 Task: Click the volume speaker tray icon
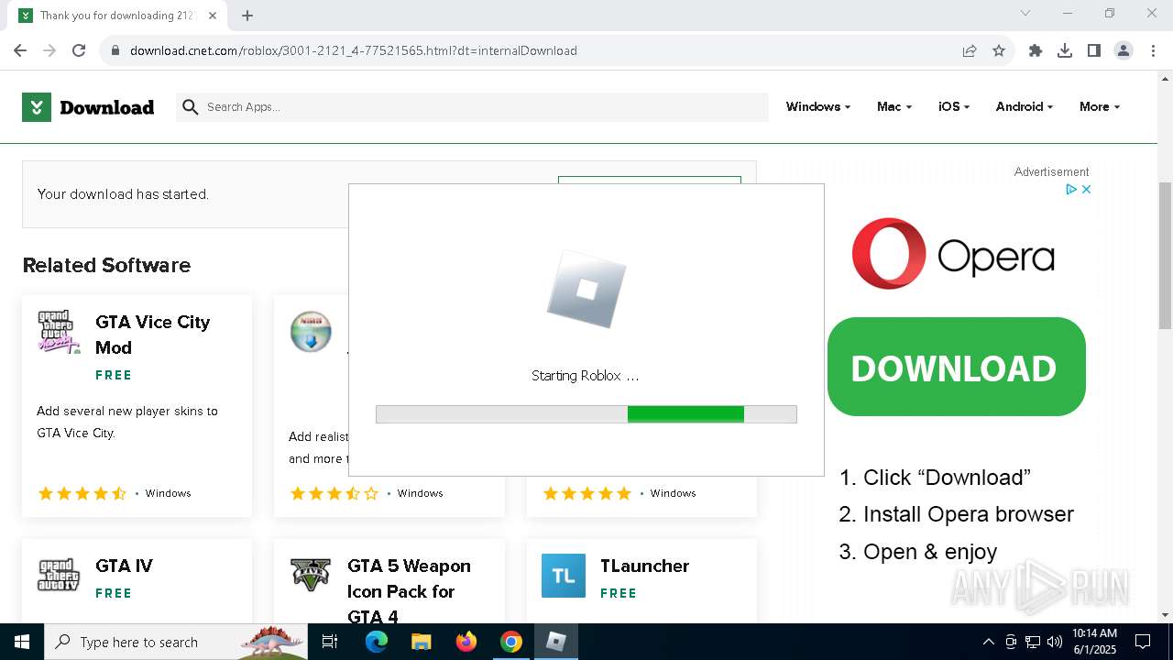tap(1055, 642)
